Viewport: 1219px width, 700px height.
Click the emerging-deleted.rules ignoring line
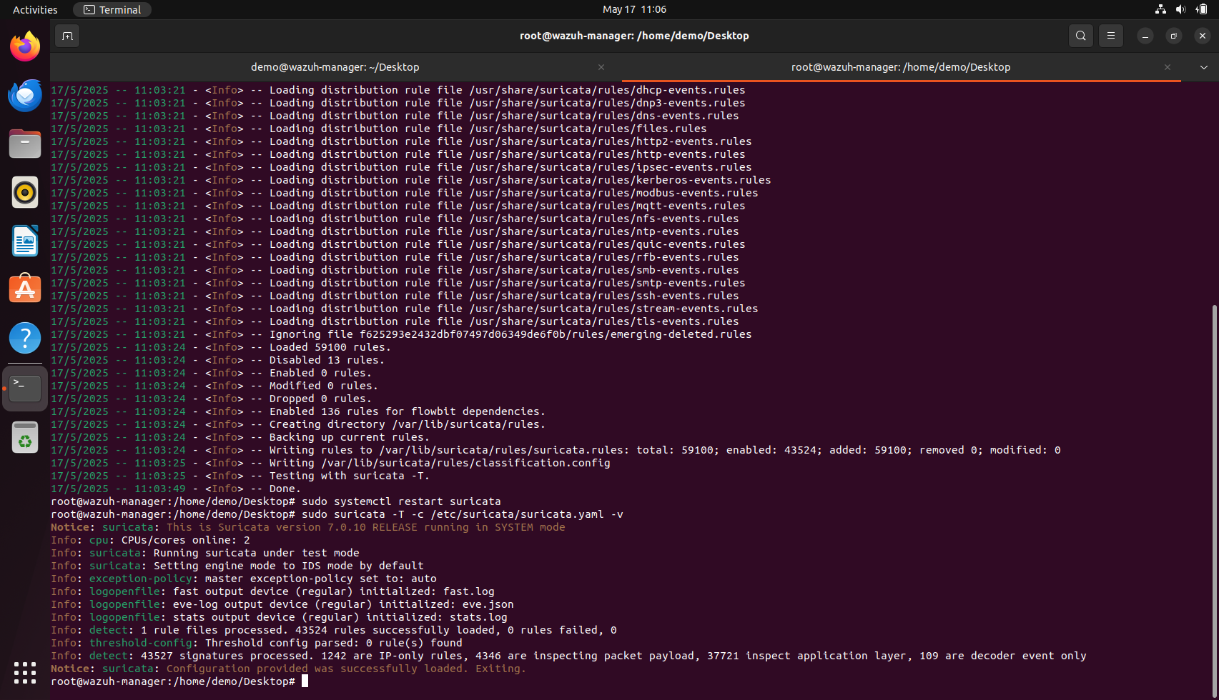pyautogui.click(x=401, y=334)
